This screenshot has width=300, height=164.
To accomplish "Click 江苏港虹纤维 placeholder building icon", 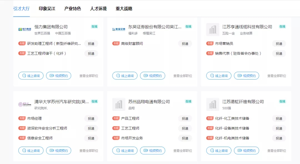I will click(x=213, y=105).
